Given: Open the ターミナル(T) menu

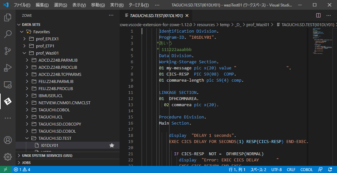Looking at the screenshot, I should pyautogui.click(x=139, y=5).
